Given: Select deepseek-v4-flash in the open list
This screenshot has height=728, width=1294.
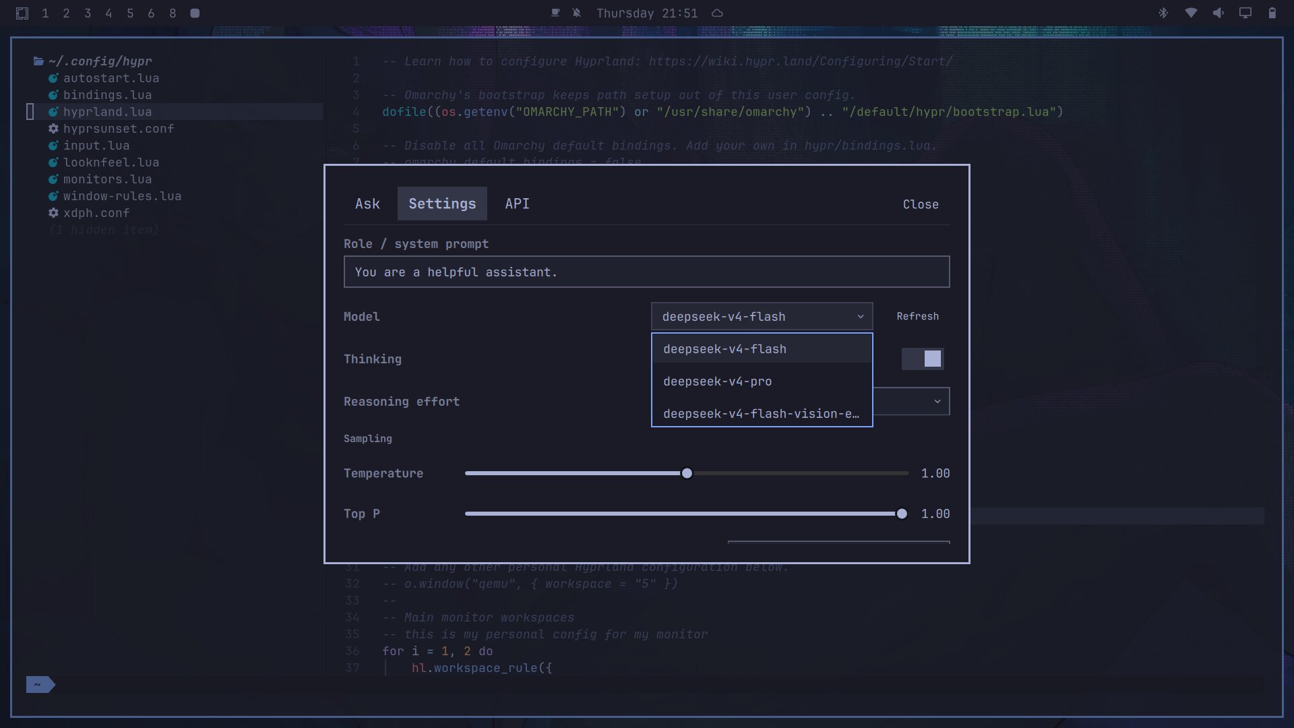Looking at the screenshot, I should (762, 349).
